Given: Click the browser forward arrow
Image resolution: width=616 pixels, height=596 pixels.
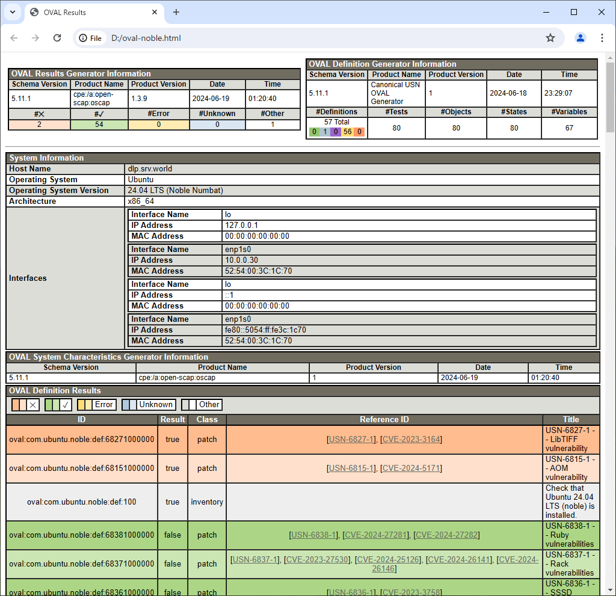Looking at the screenshot, I should tap(35, 38).
